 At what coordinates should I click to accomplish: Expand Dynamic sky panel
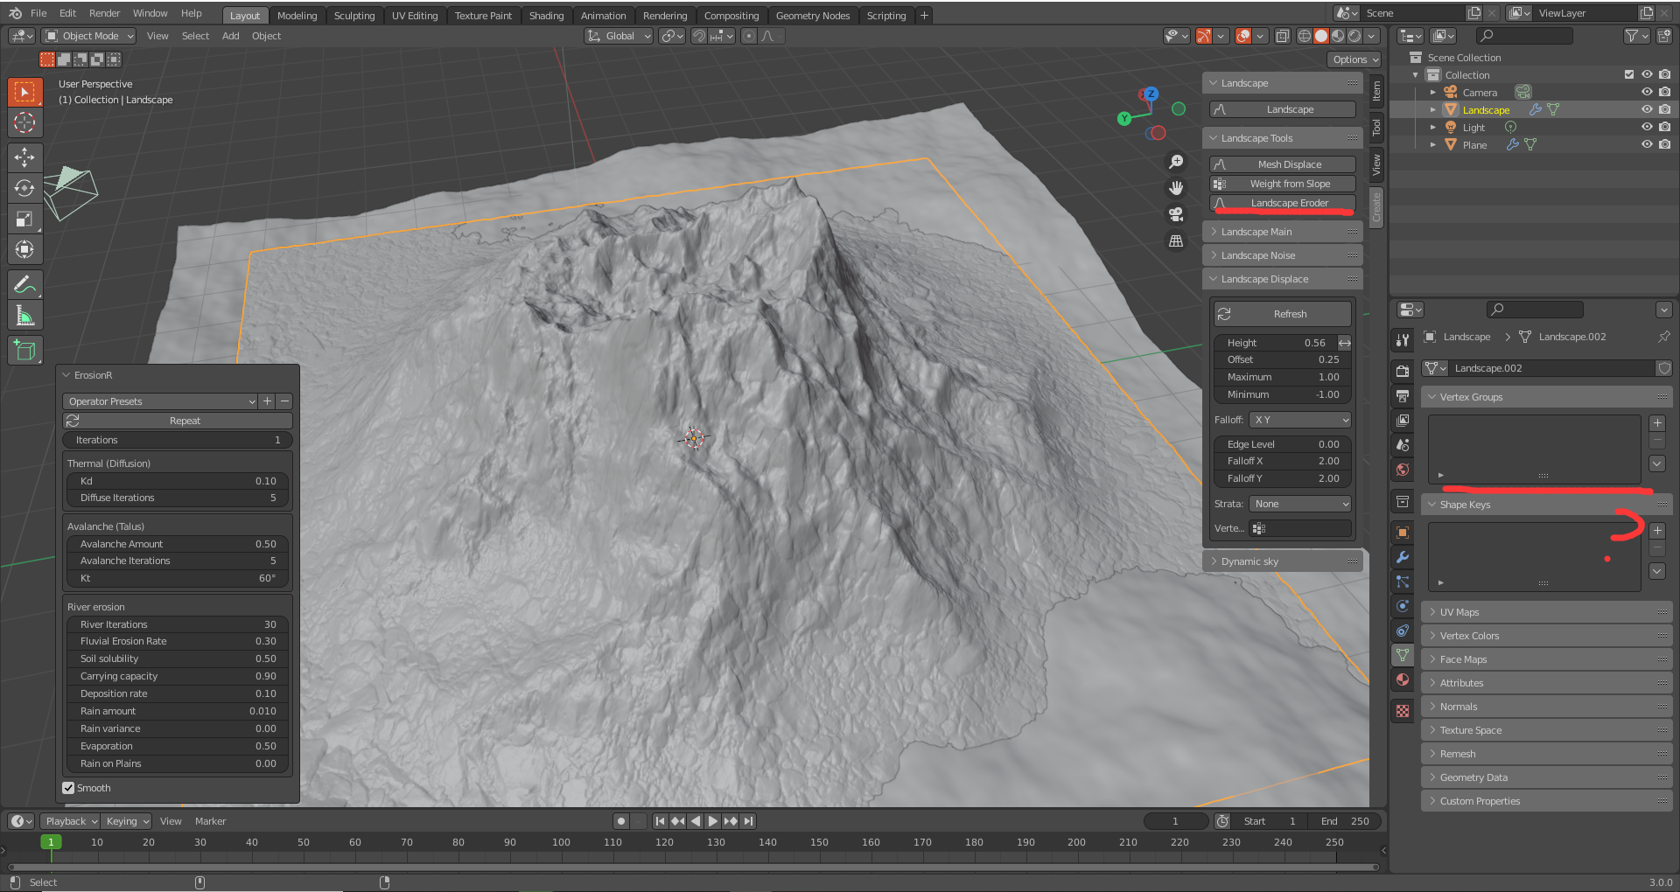tap(1283, 561)
